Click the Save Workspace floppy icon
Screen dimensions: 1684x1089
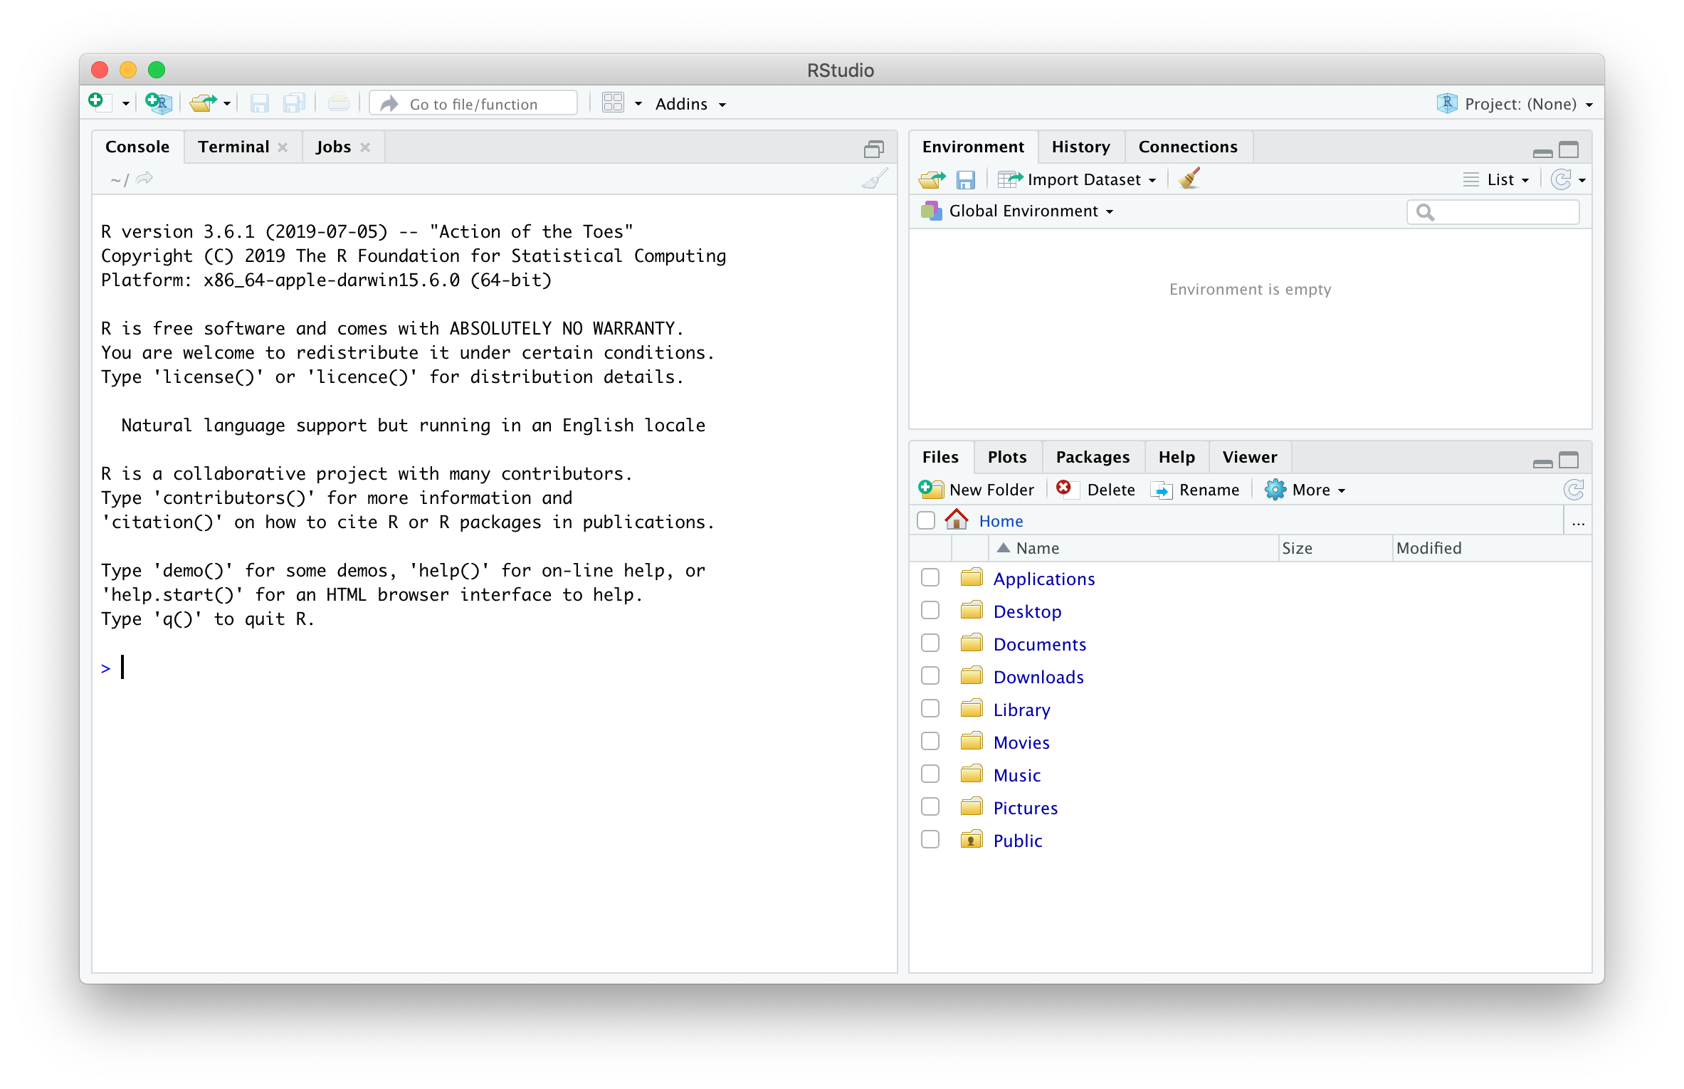click(x=965, y=179)
